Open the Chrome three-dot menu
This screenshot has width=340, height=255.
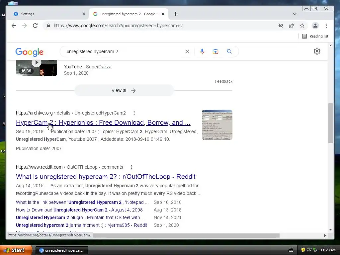click(326, 26)
